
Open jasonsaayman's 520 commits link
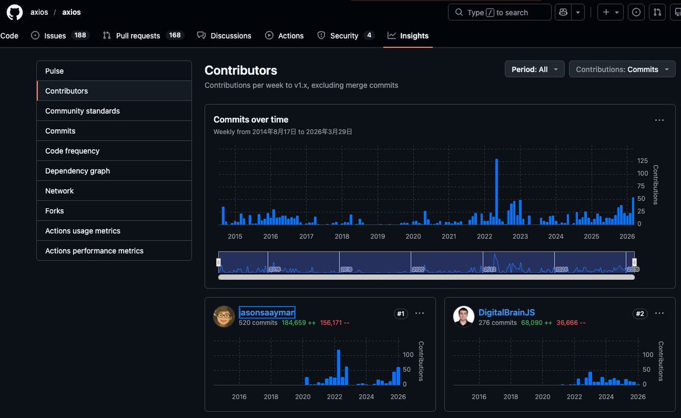tap(258, 323)
